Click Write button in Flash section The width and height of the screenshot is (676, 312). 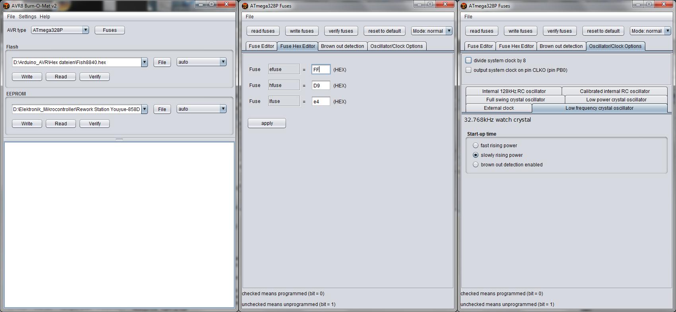[27, 76]
